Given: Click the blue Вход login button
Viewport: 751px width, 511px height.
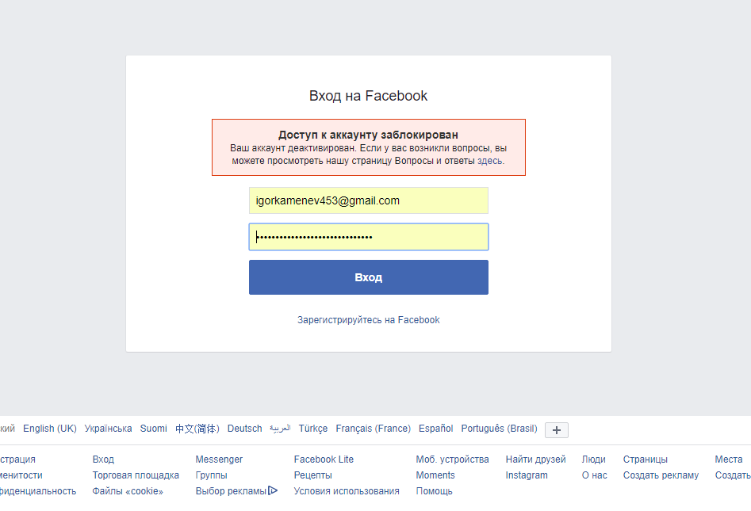Looking at the screenshot, I should [368, 277].
